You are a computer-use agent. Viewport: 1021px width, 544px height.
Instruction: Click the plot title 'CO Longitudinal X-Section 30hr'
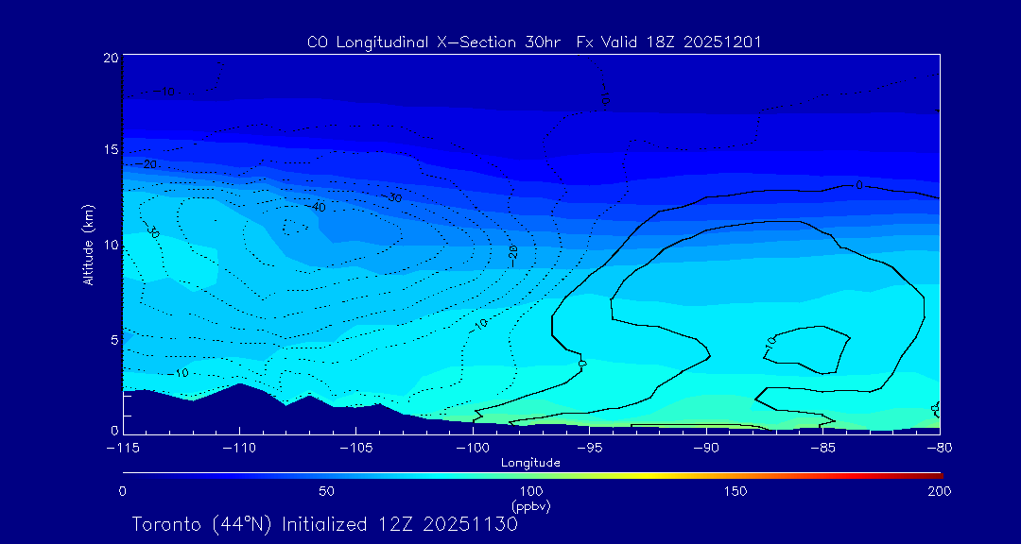(x=436, y=42)
